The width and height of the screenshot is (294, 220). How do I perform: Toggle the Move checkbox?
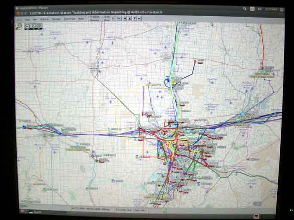[x=104, y=20]
